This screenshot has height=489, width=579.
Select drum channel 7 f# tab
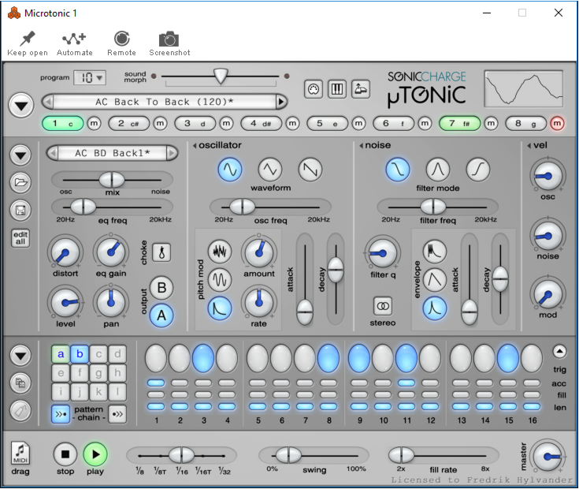click(x=458, y=123)
